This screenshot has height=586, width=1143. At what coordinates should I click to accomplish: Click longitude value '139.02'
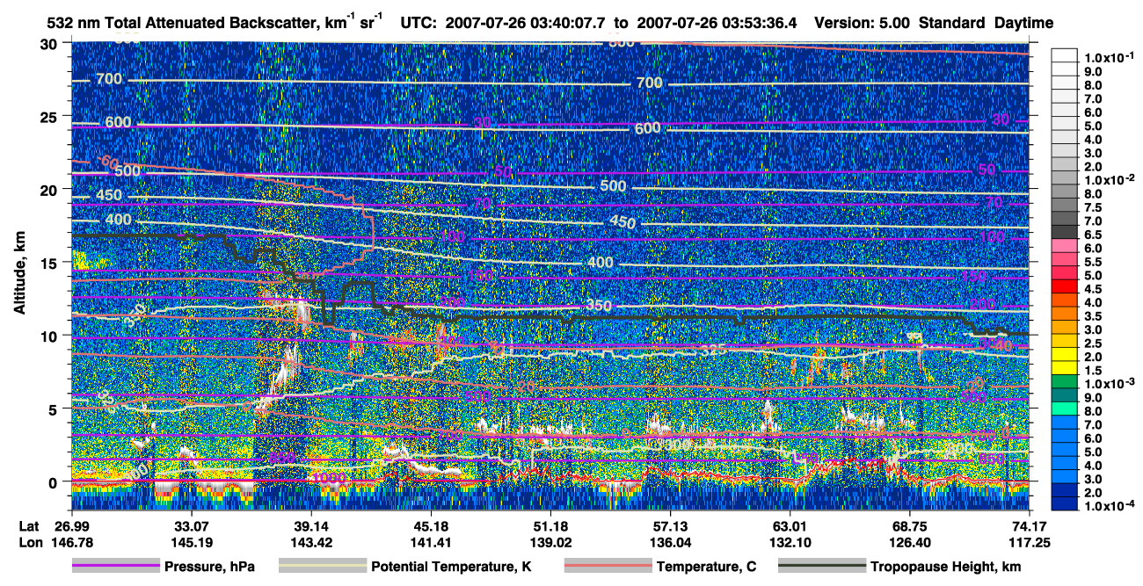[550, 542]
